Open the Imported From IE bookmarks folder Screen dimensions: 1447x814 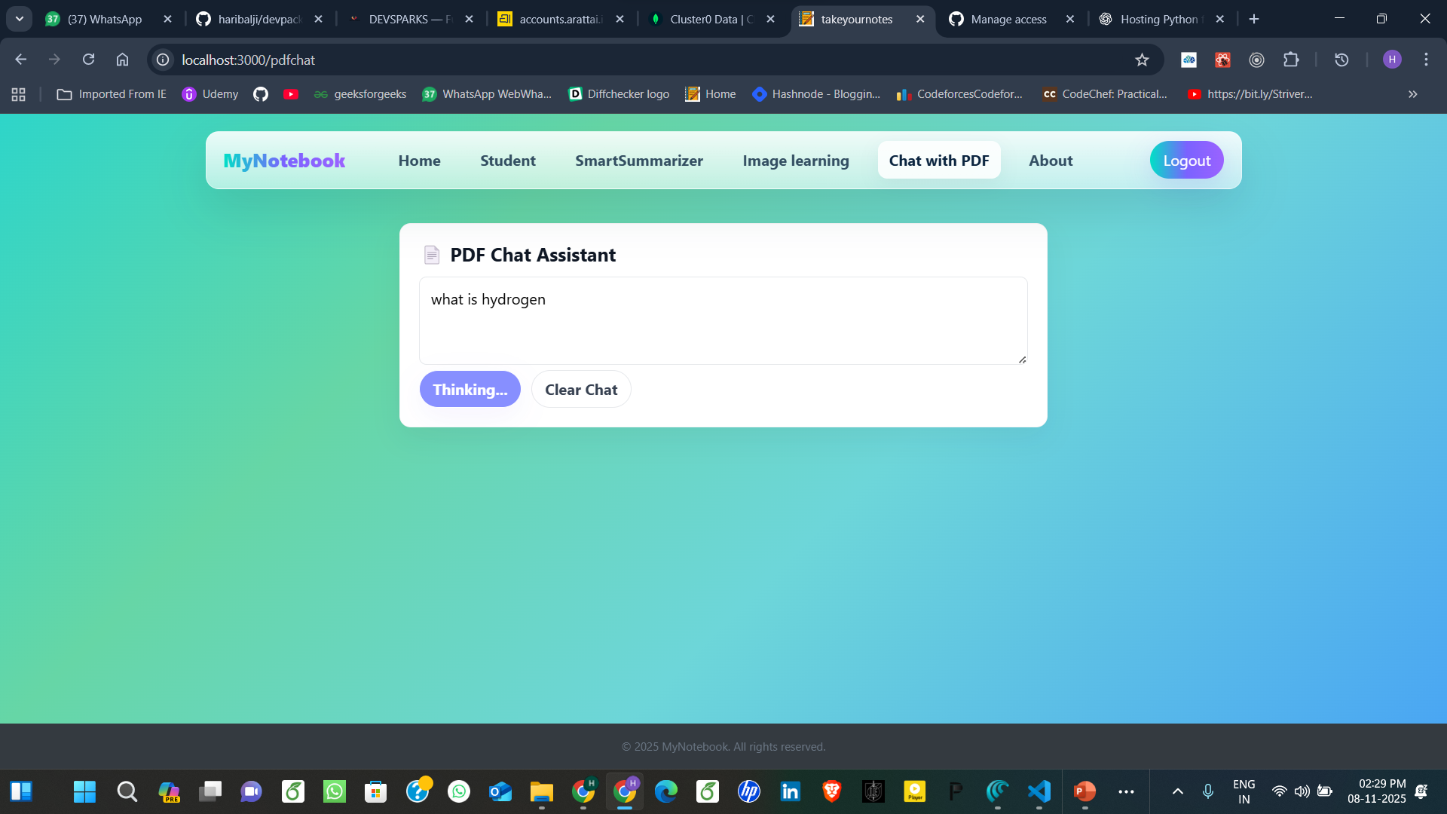[112, 94]
